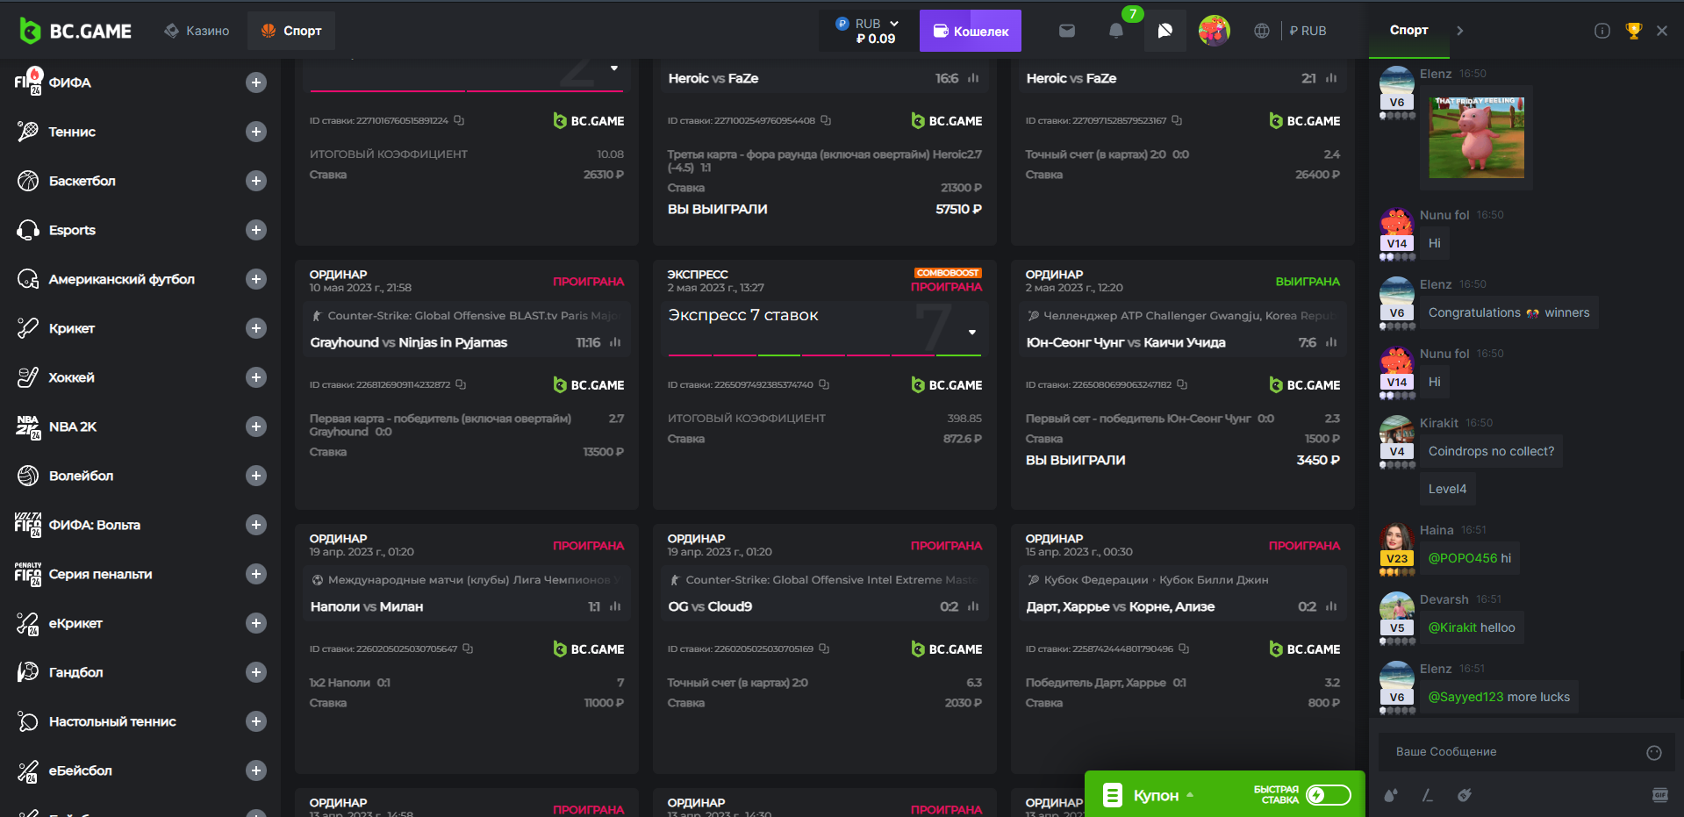Image resolution: width=1684 pixels, height=817 pixels.
Task: Switch to the Спорт tab in header
Action: [291, 31]
